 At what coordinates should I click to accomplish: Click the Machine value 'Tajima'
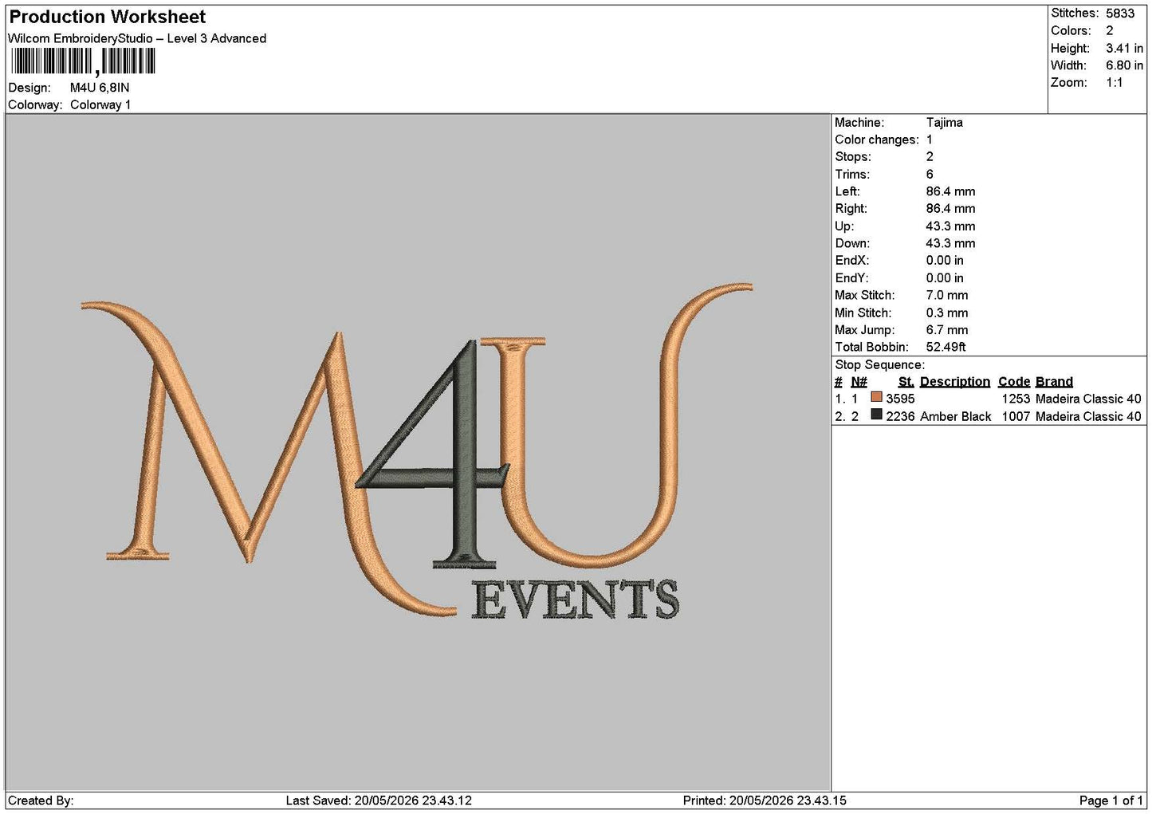coord(945,123)
